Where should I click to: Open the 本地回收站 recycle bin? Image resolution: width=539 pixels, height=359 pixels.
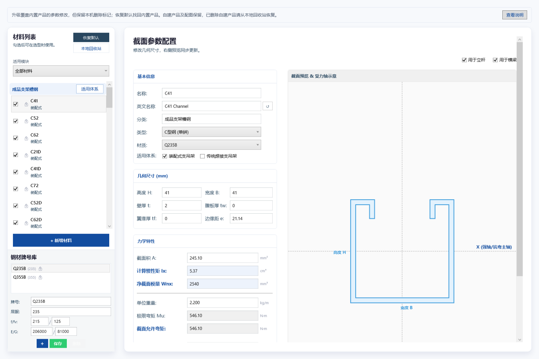pyautogui.click(x=91, y=48)
